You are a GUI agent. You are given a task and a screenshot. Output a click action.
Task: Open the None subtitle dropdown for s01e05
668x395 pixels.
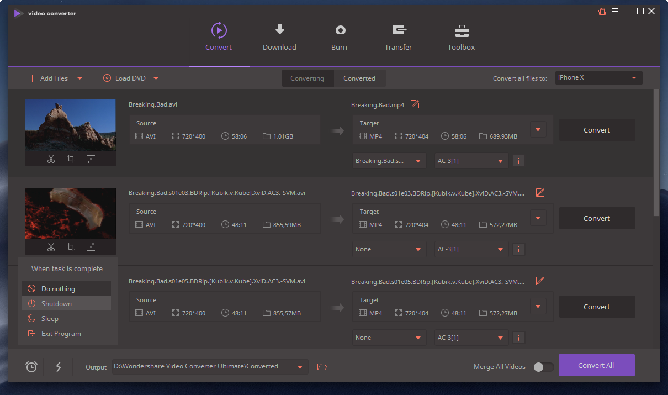tap(389, 338)
